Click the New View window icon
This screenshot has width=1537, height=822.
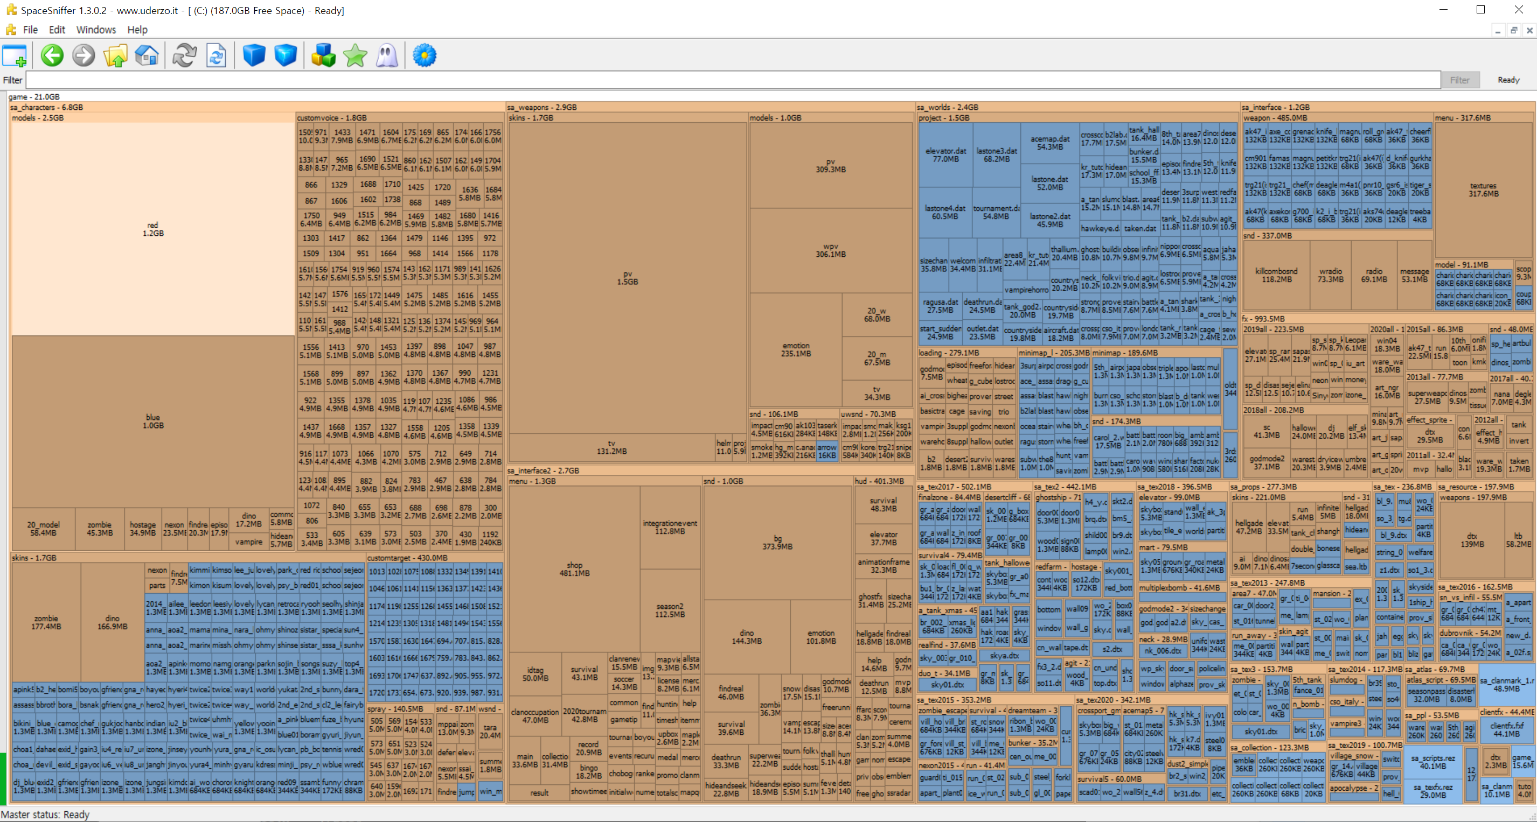point(15,55)
